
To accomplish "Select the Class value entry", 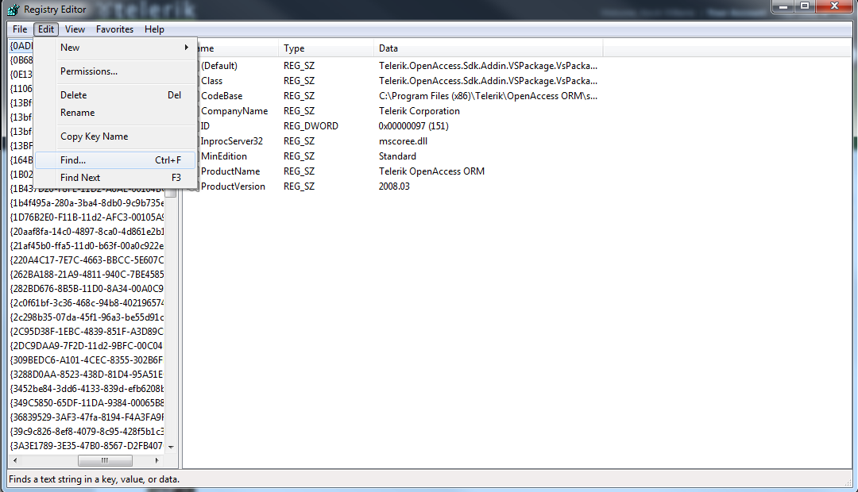I will (211, 81).
